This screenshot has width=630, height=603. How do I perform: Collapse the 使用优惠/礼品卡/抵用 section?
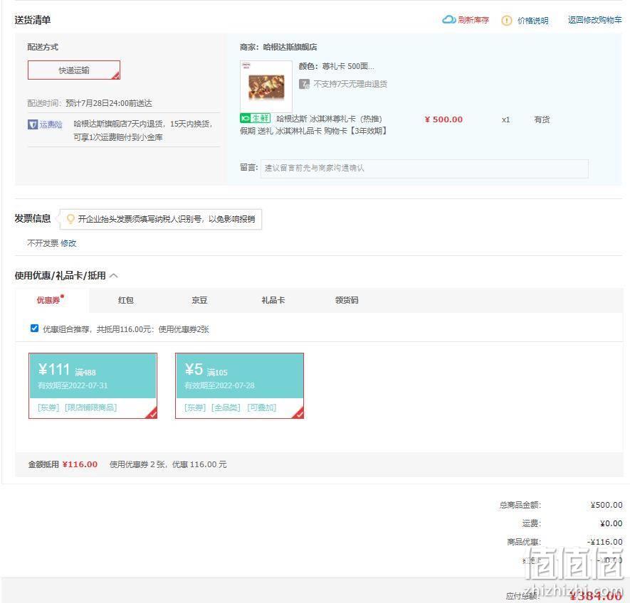pyautogui.click(x=114, y=276)
